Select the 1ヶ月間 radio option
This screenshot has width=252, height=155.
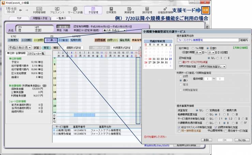coord(193,48)
